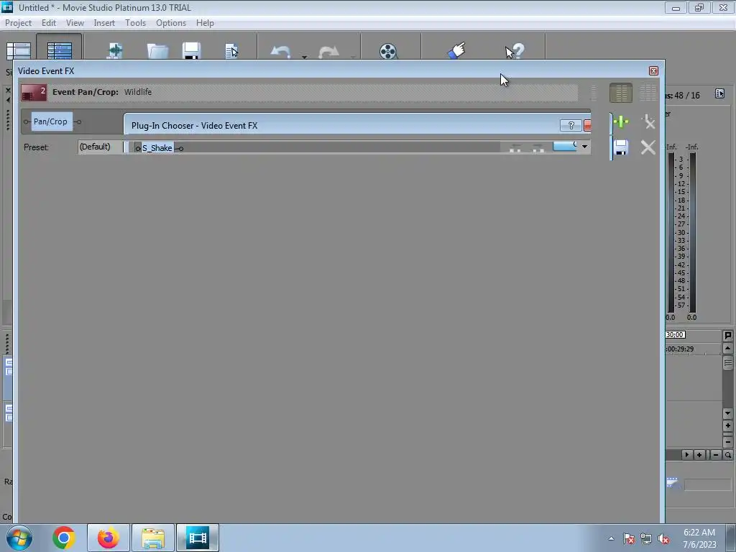
Task: Close the Video Event FX window
Action: coord(653,71)
